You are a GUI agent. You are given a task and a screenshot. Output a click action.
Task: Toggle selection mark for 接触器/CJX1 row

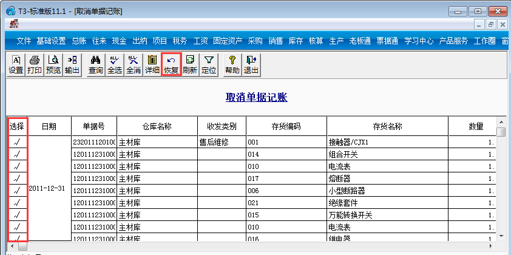(18, 142)
